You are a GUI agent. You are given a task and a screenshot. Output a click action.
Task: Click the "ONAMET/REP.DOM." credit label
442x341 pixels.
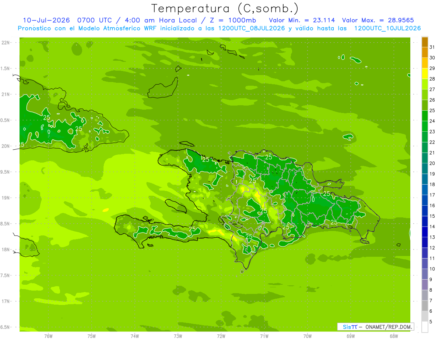389,327
